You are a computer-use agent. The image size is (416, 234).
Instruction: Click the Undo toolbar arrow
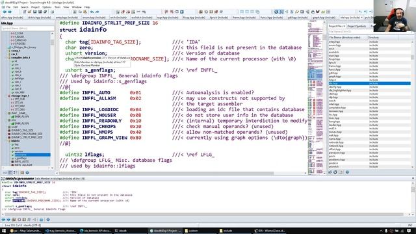(92, 12)
